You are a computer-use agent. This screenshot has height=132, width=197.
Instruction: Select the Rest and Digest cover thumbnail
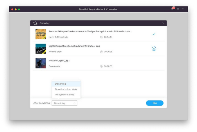coord(41,63)
